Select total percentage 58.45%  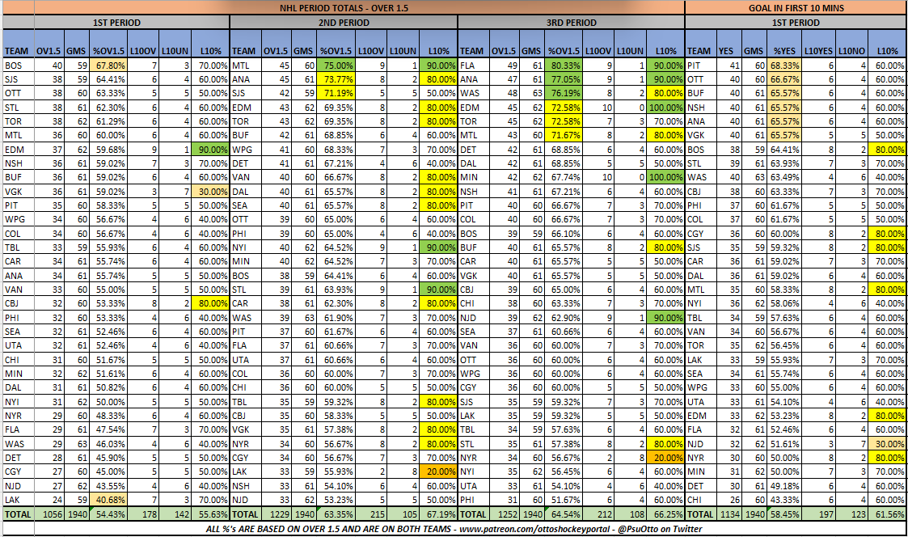(x=784, y=514)
